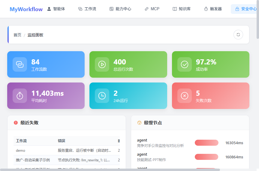Click the 163054ms duration value

(x=234, y=143)
